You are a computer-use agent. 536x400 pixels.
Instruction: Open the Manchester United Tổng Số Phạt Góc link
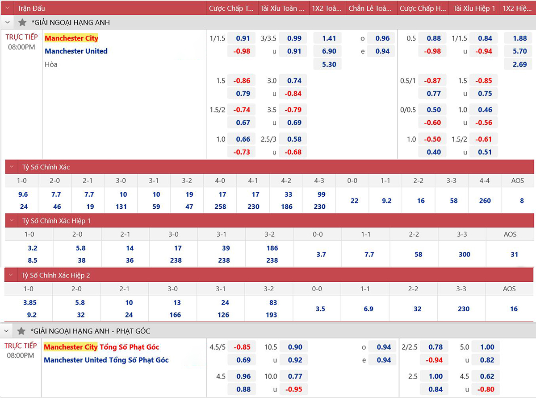click(106, 360)
